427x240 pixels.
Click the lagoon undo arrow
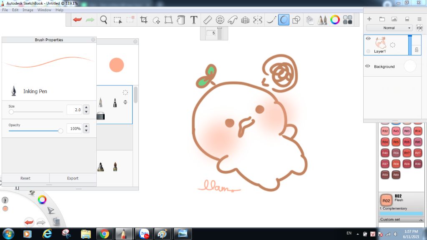29,222
